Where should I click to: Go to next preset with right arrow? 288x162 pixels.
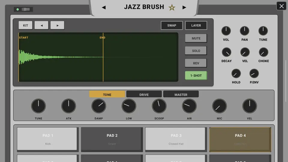coord(184,7)
